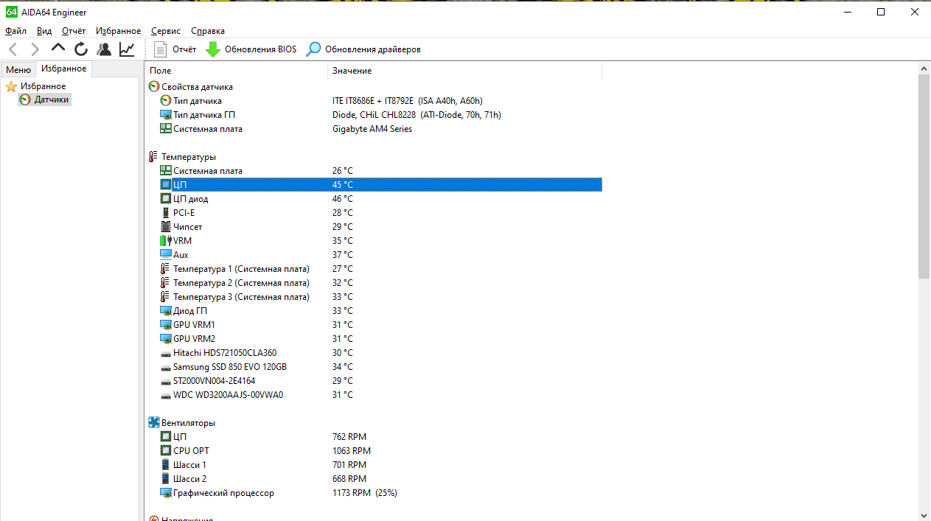931x521 pixels.
Task: Click the scrollbar up arrow
Action: (924, 69)
